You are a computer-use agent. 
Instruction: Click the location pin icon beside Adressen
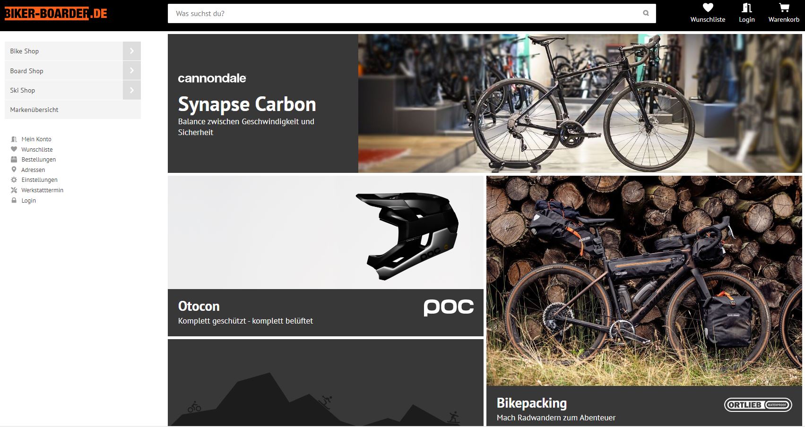pos(14,170)
